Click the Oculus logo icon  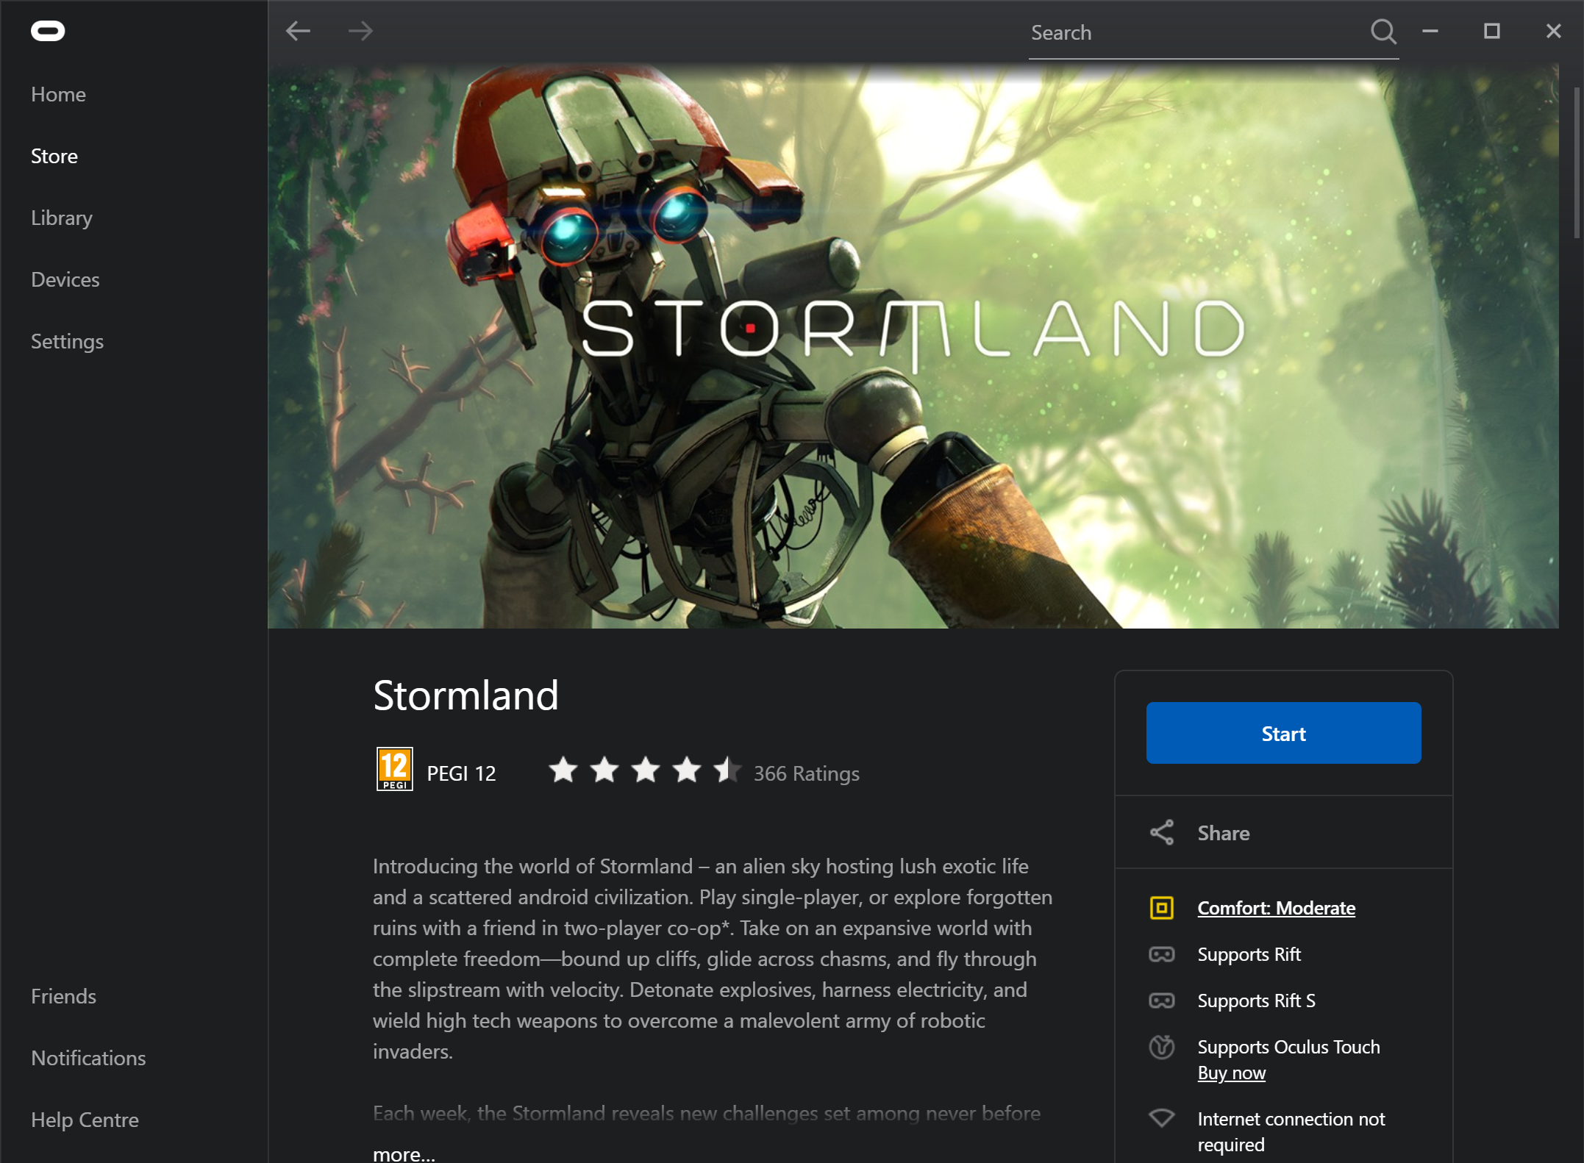49,31
